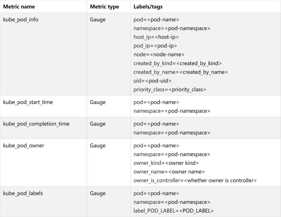Click the kube_pod_labels metric name
This screenshot has width=281, height=217.
23,194
